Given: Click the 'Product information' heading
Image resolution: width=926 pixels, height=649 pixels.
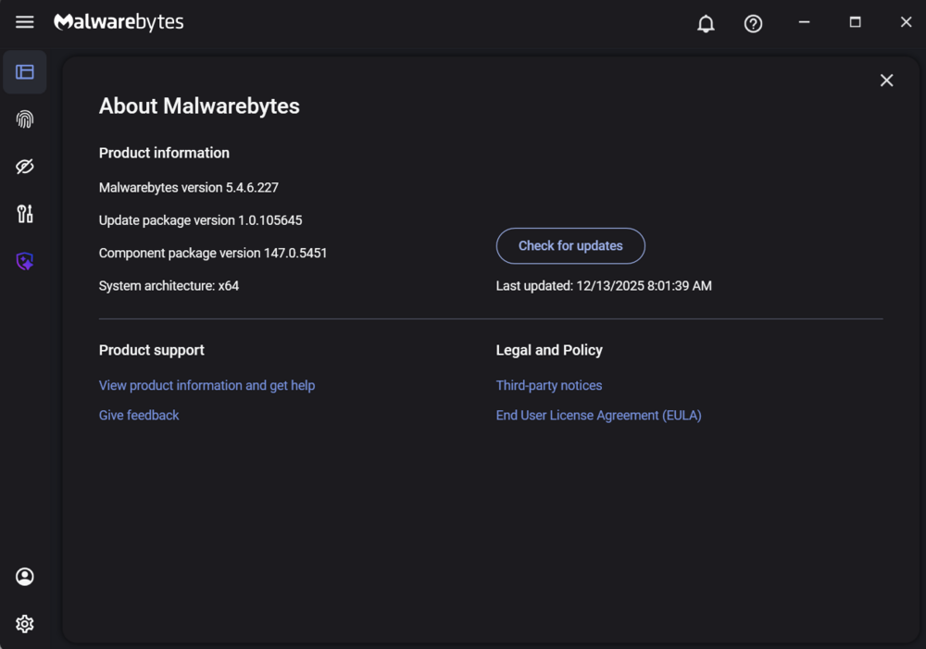Looking at the screenshot, I should pyautogui.click(x=164, y=153).
